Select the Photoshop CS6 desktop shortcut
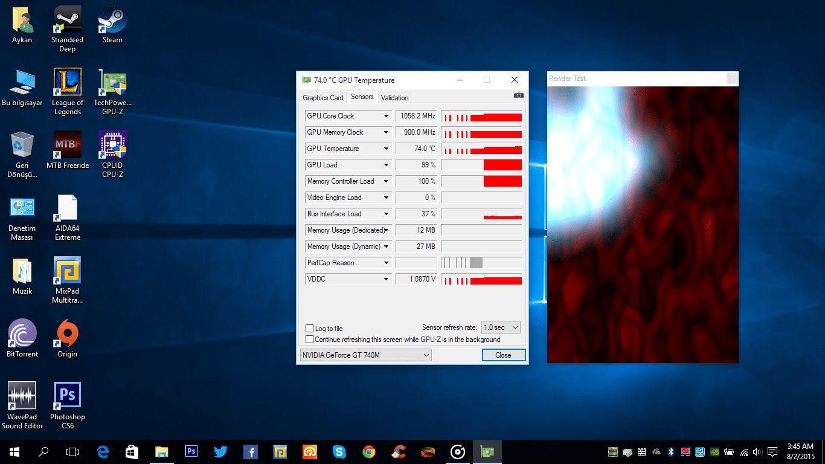Viewport: 825px width, 464px height. point(67,406)
